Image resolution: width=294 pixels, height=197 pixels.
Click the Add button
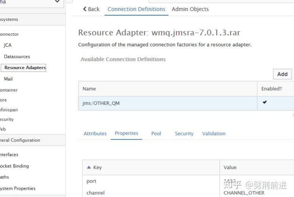coord(282,74)
